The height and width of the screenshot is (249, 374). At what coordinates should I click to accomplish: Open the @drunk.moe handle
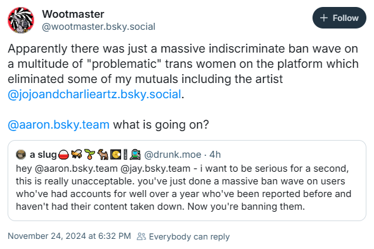coord(172,155)
